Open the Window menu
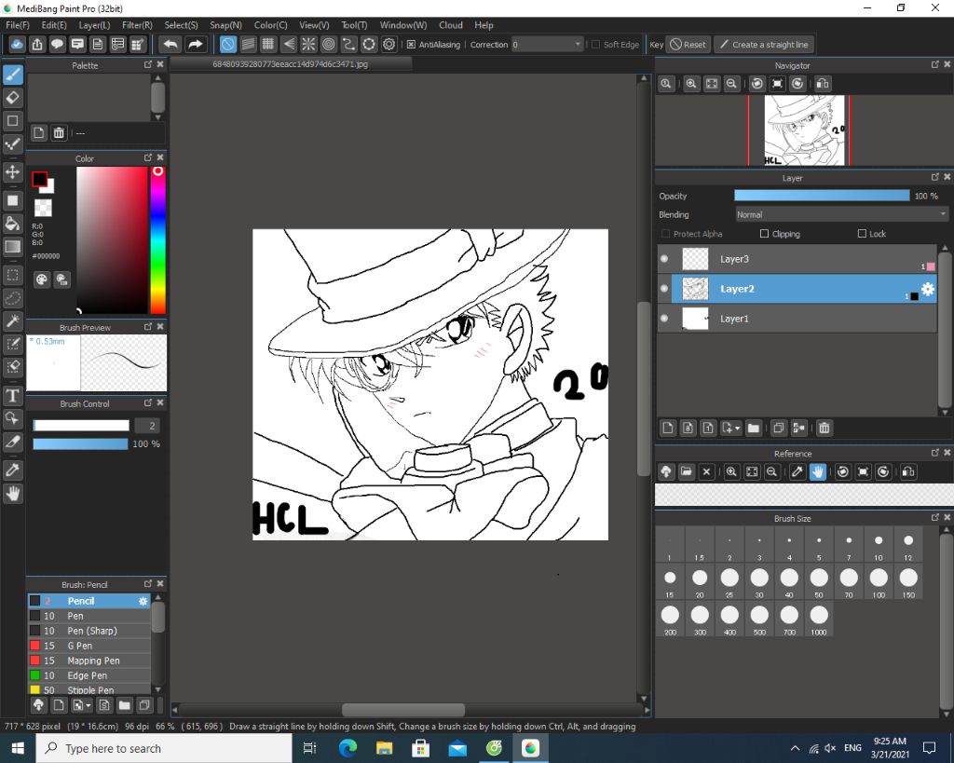The image size is (954, 763). [403, 25]
